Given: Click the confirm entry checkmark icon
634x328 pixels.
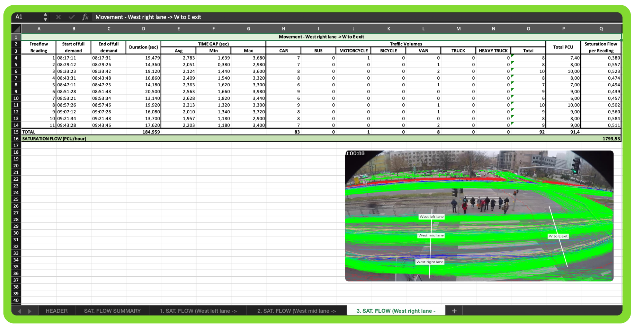Looking at the screenshot, I should pyautogui.click(x=72, y=17).
